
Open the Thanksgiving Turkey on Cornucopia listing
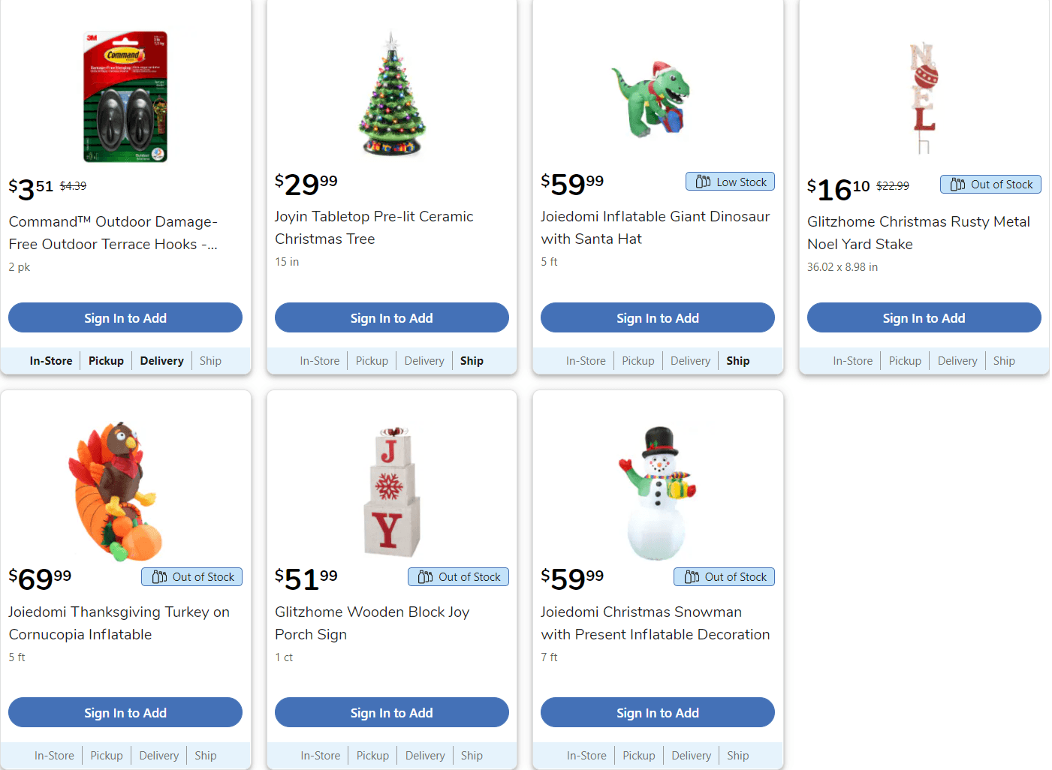pos(119,623)
